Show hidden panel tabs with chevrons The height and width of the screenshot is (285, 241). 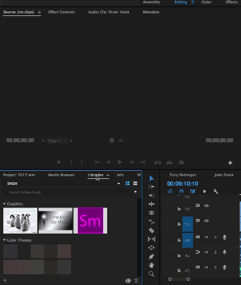[x=139, y=175]
